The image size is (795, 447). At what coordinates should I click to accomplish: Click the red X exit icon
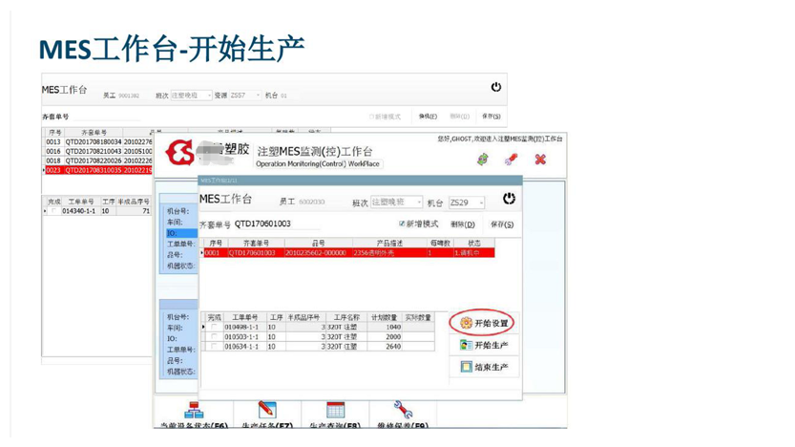point(540,160)
